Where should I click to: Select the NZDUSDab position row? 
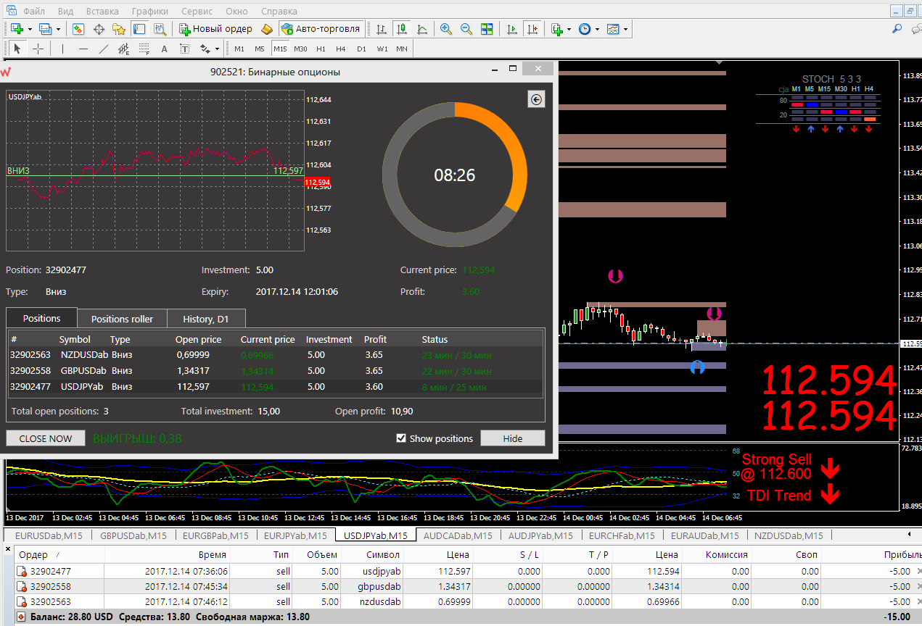tap(276, 355)
